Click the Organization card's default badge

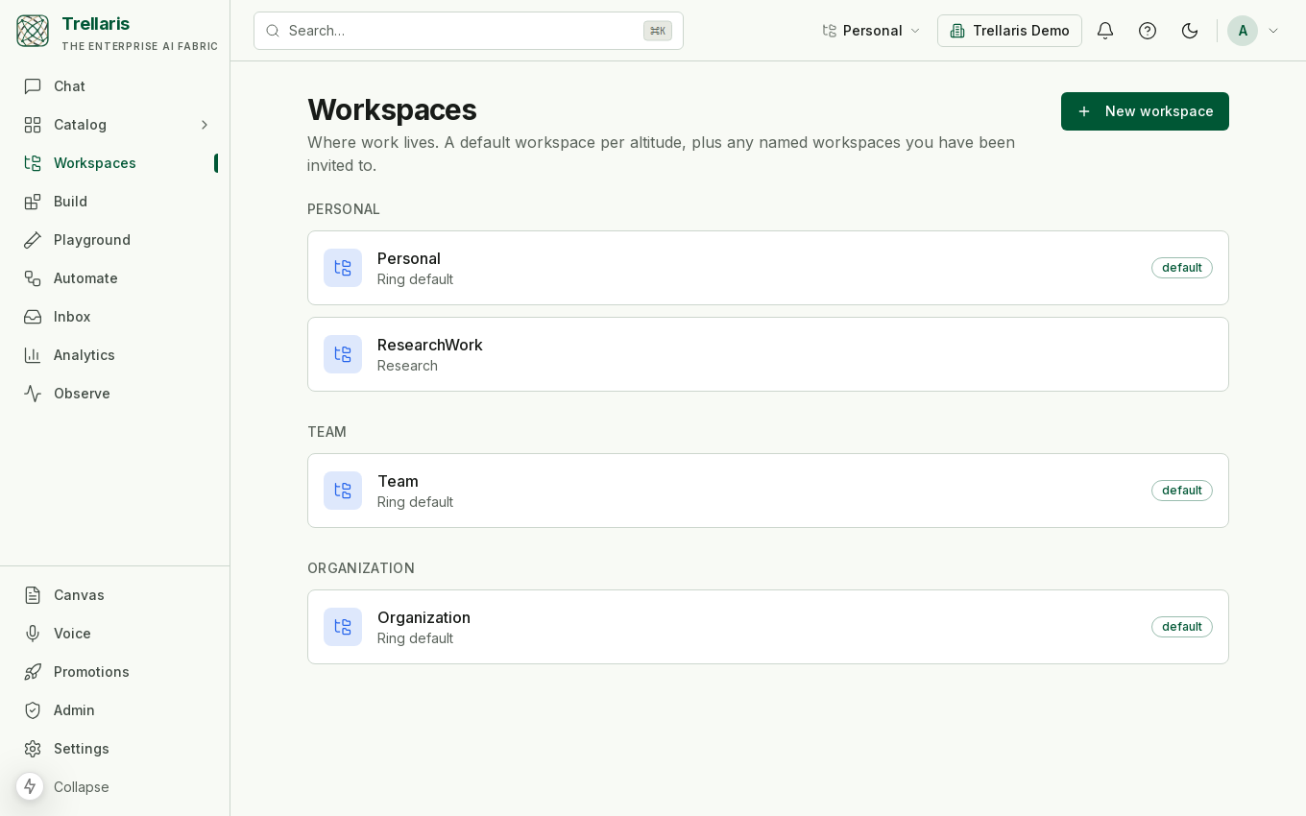(1182, 627)
